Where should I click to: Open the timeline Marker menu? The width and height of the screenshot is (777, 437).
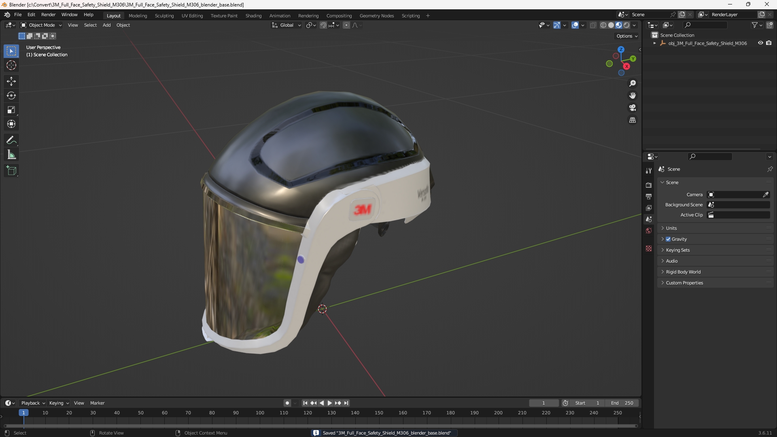(97, 403)
